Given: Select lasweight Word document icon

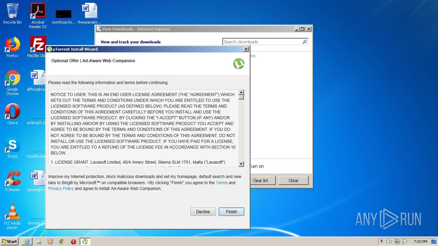Looking at the screenshot, I should pos(37,181).
